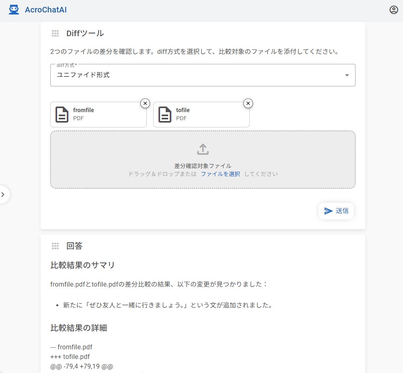Click the bullet about ぜひ友人と一緒に行きましょう
Screen dimensions: 403x373
168,305
